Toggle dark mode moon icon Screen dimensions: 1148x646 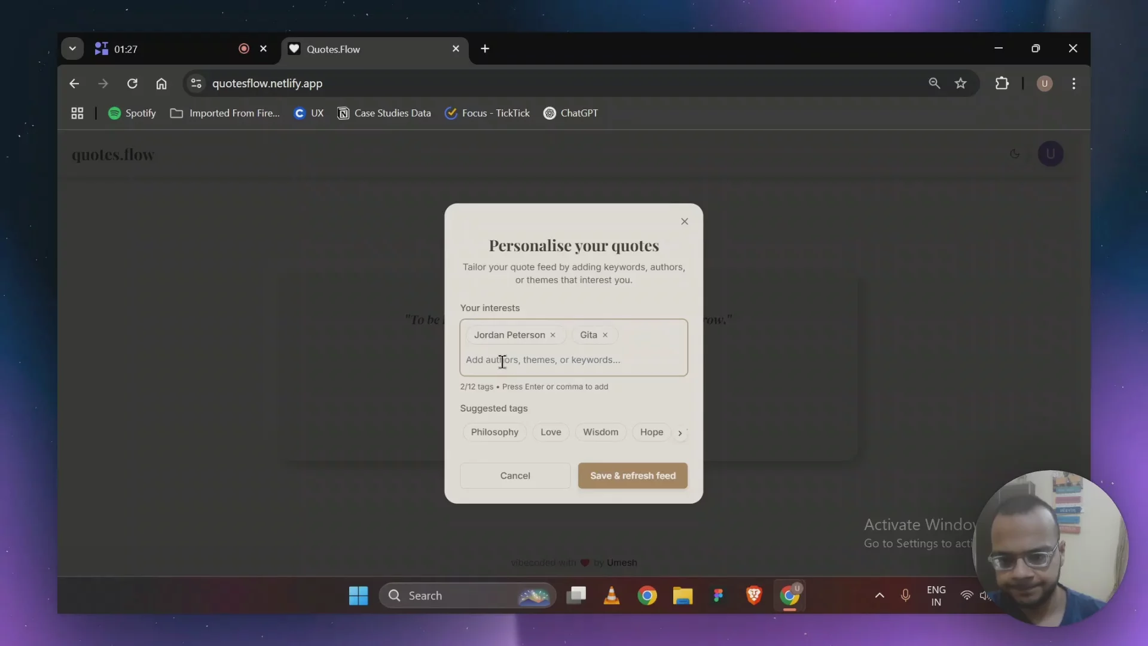pyautogui.click(x=1015, y=154)
